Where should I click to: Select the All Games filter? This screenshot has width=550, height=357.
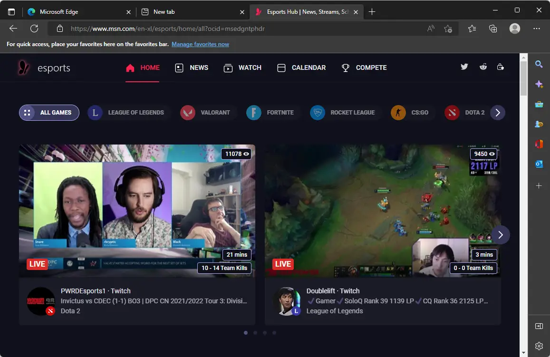(49, 113)
